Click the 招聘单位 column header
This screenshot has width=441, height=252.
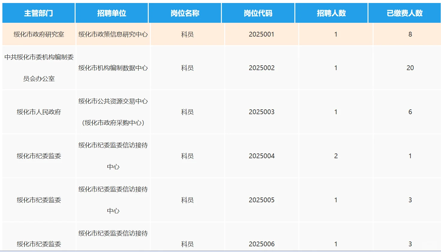click(x=112, y=13)
